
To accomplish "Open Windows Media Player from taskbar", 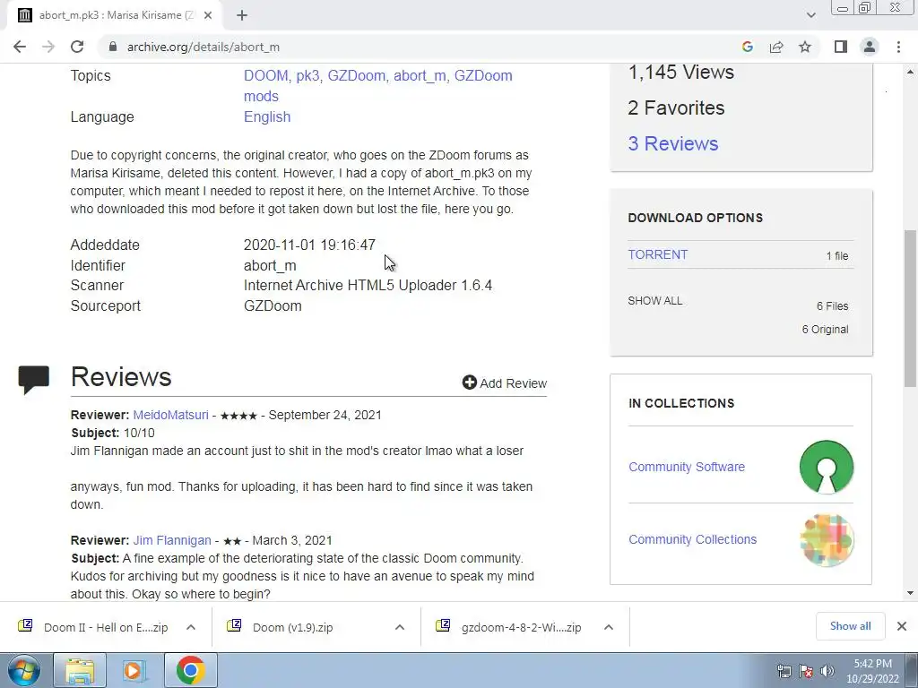I will [134, 670].
